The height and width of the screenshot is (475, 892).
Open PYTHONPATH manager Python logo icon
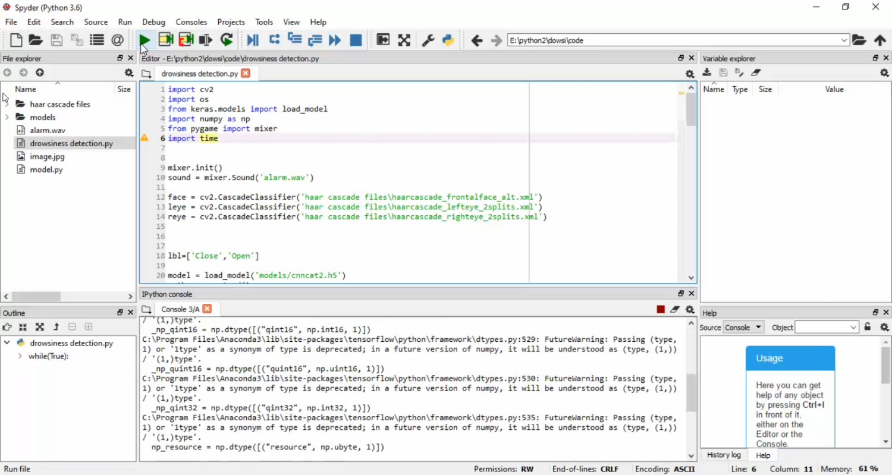pos(448,40)
